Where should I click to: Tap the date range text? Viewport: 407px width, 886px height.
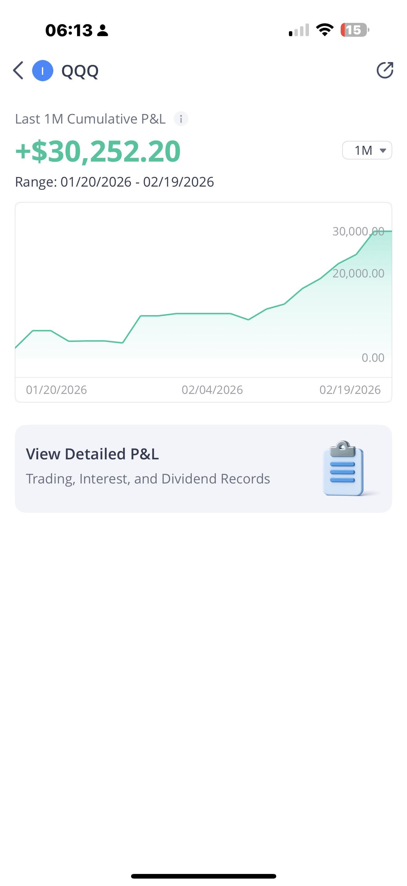click(114, 182)
